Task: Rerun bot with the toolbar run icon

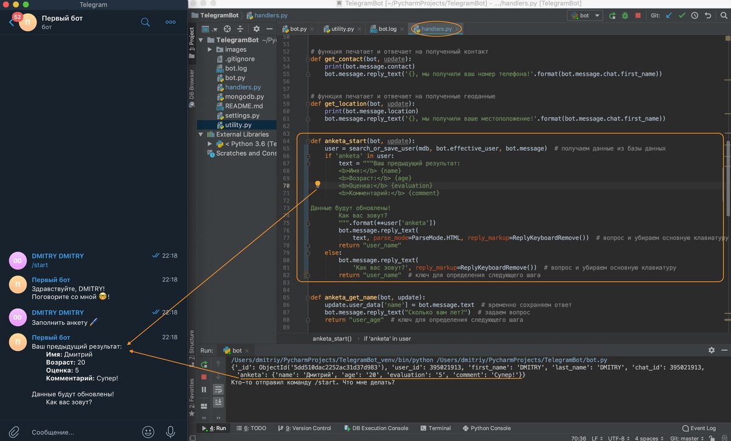Action: tap(612, 15)
